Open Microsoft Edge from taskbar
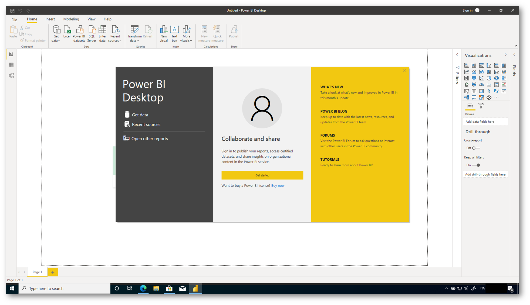530x305 pixels. [143, 288]
